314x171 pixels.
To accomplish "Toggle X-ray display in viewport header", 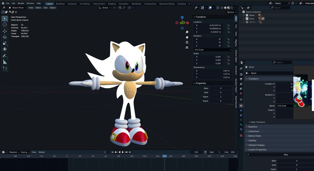I will [218, 8].
